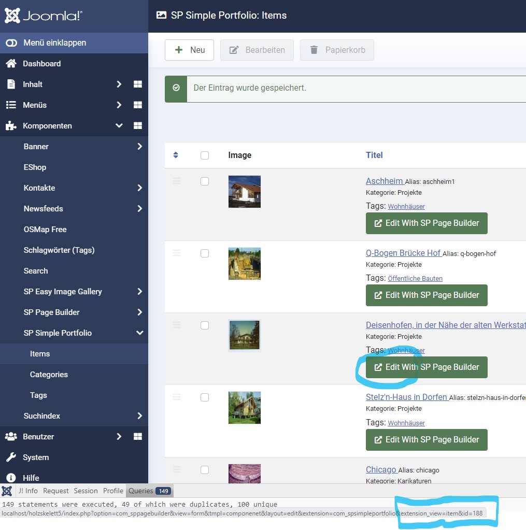Click the Stelz'n-Haus in Dorfen thumbnail
Image resolution: width=526 pixels, height=530 pixels.
pos(245,407)
